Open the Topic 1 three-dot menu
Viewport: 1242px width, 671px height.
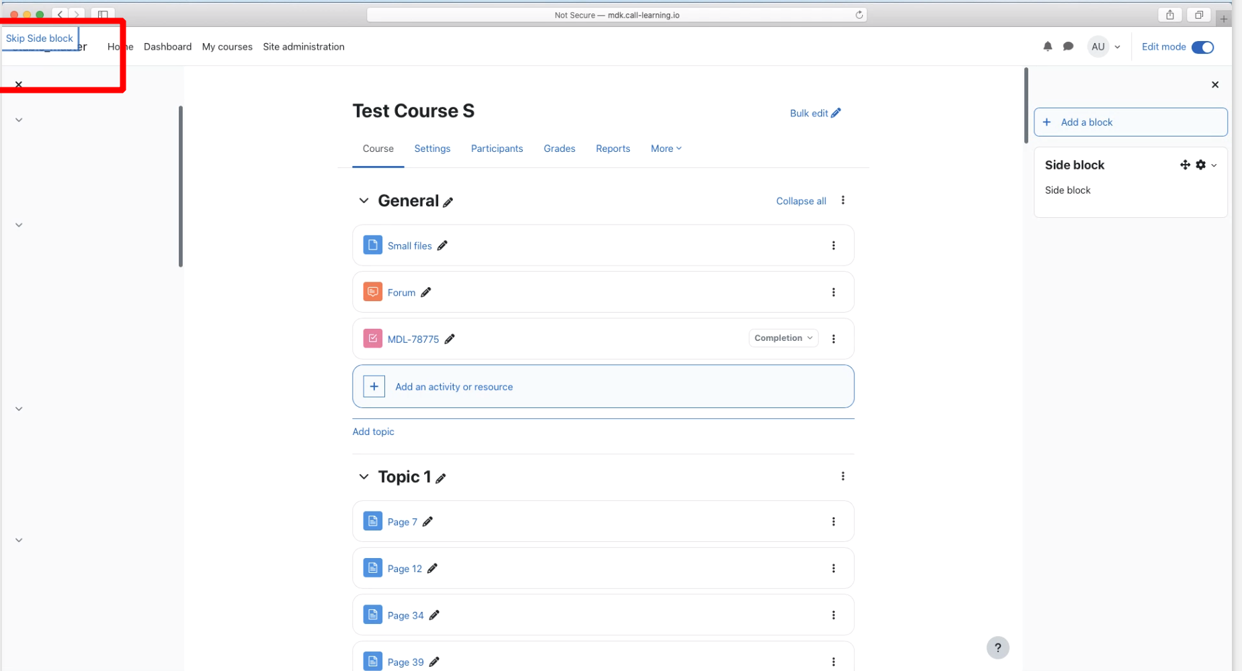coord(843,476)
